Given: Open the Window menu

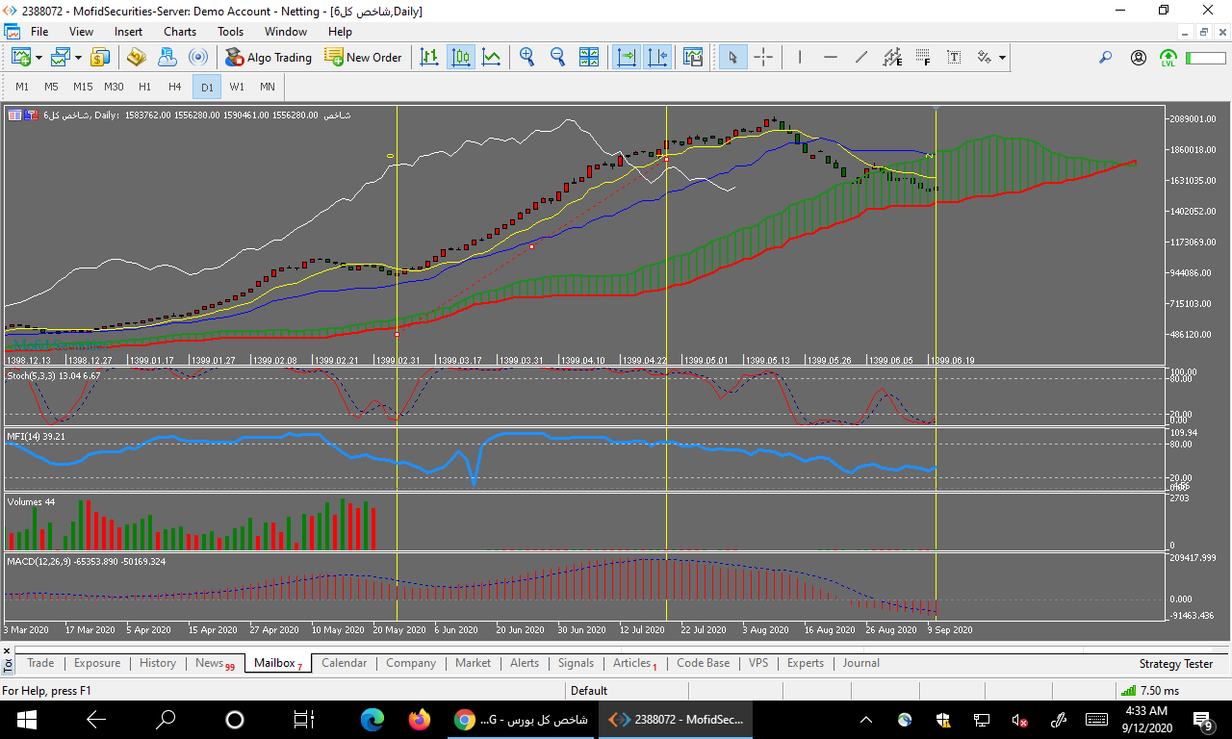Looking at the screenshot, I should click(286, 32).
